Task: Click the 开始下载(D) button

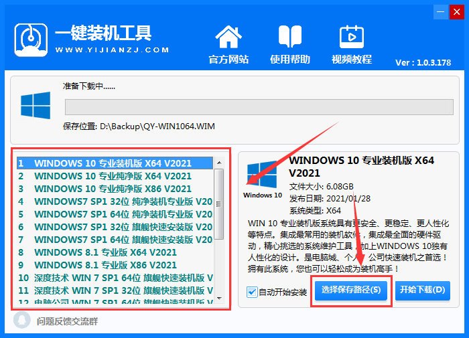Action: 423,290
